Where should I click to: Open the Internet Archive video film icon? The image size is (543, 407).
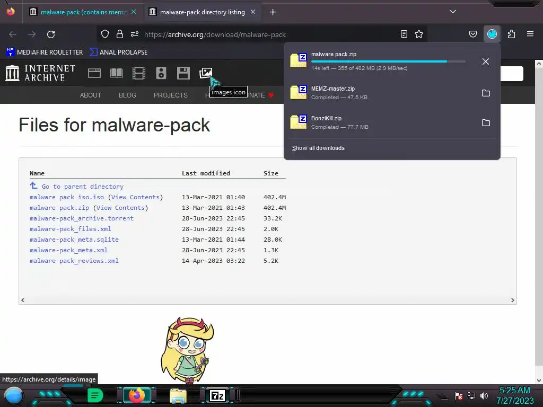[x=139, y=73]
